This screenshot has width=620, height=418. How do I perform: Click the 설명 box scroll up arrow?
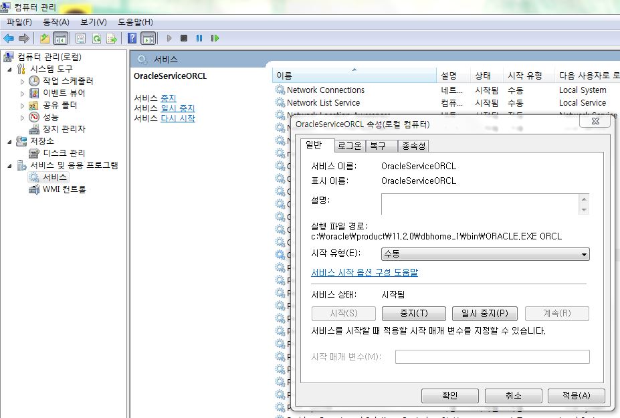click(584, 199)
